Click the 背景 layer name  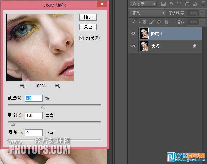156,46
